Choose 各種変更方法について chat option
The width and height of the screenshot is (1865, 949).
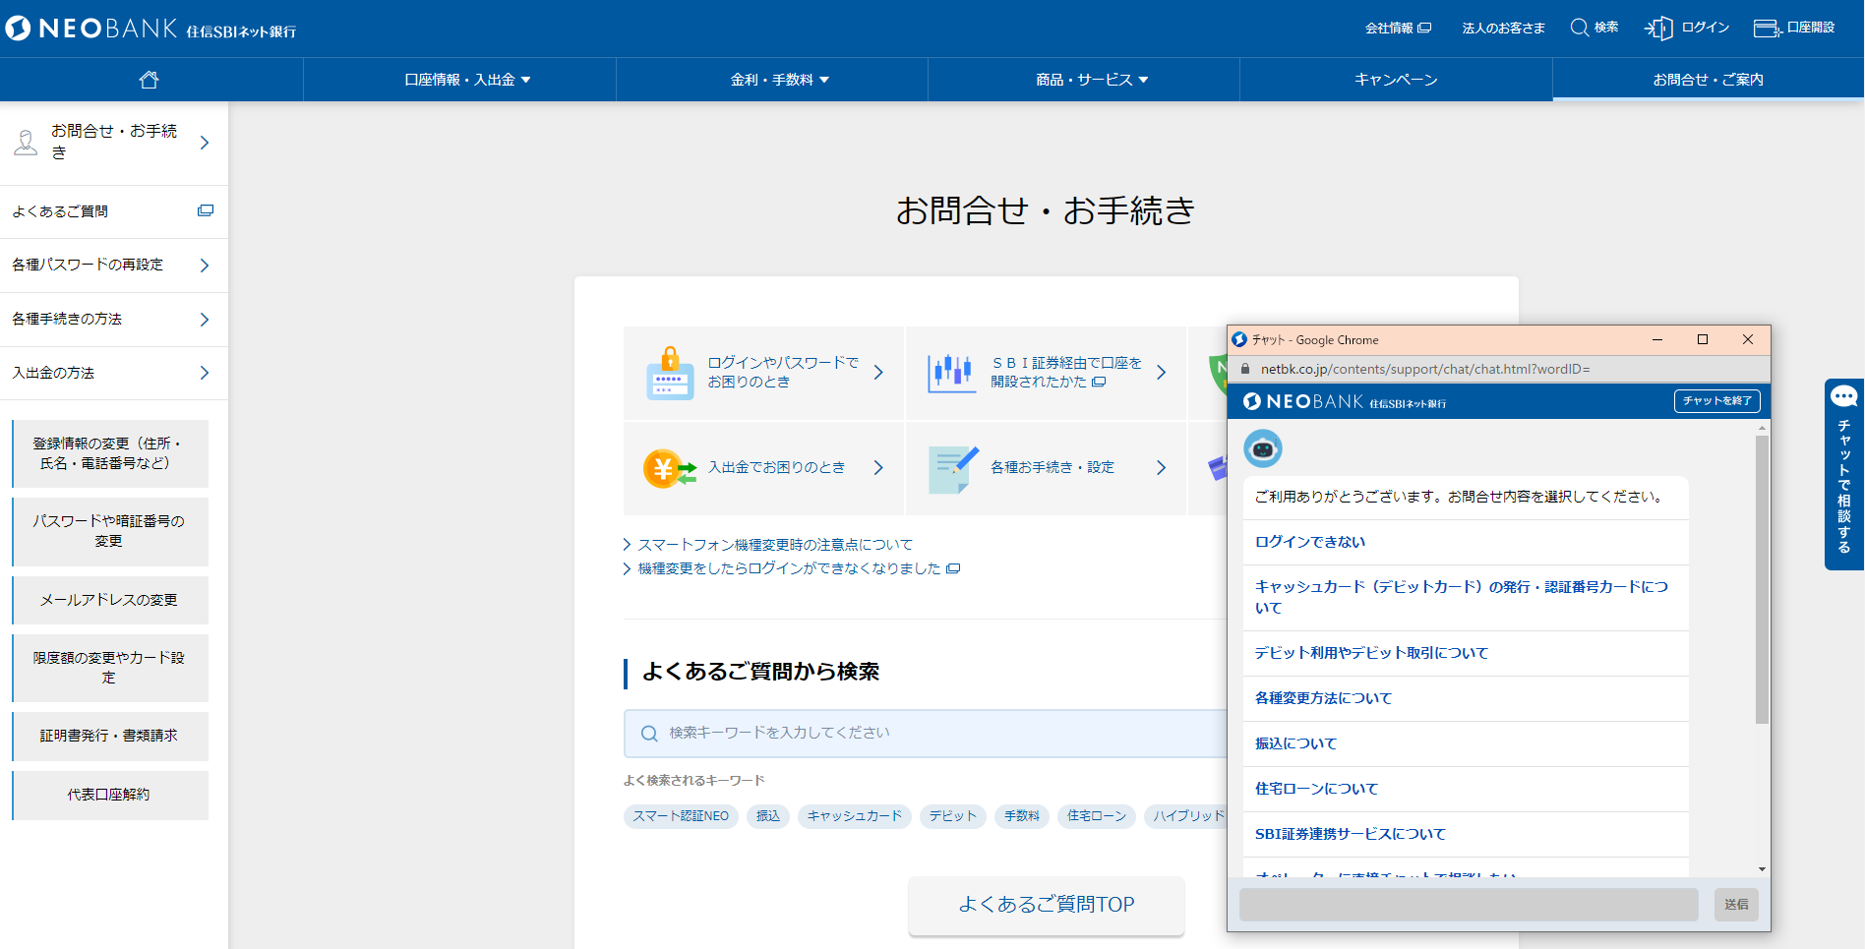(x=1466, y=699)
